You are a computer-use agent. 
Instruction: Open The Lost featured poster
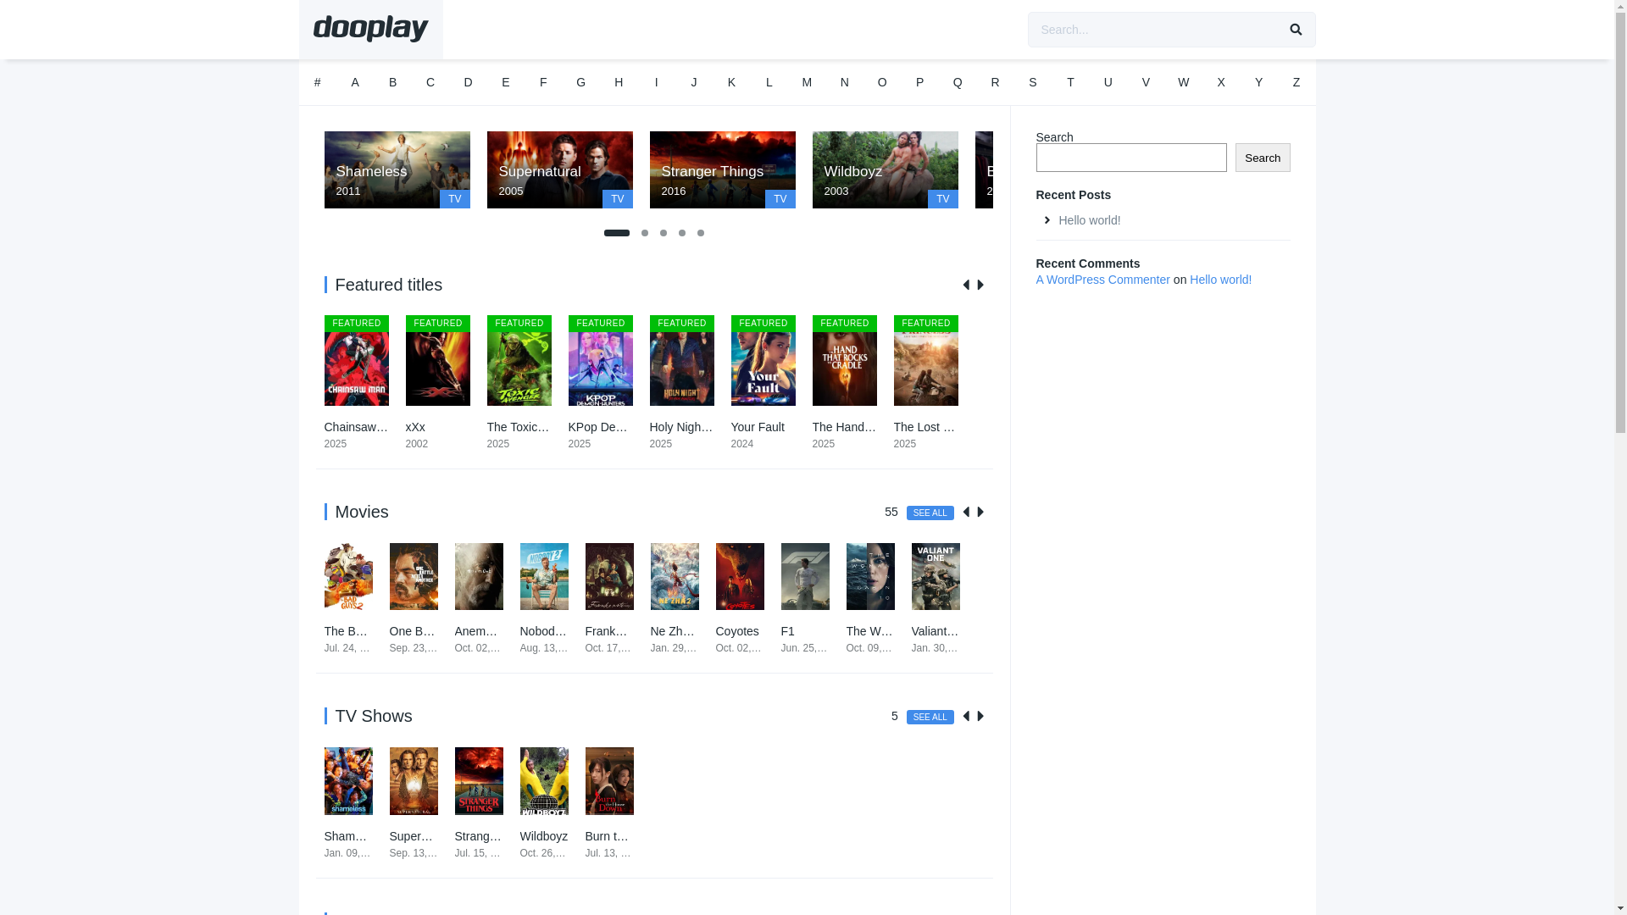pos(925,361)
